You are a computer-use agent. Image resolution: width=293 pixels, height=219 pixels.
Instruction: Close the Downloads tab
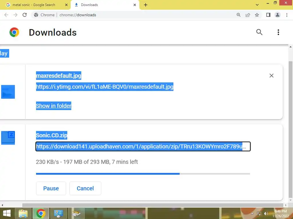(x=135, y=5)
